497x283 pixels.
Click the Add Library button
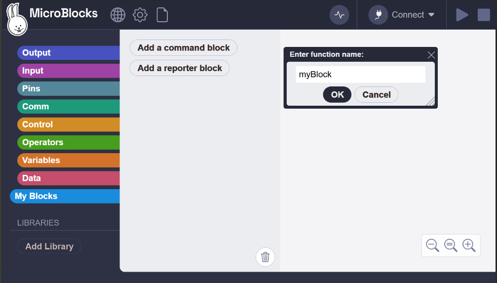(49, 246)
